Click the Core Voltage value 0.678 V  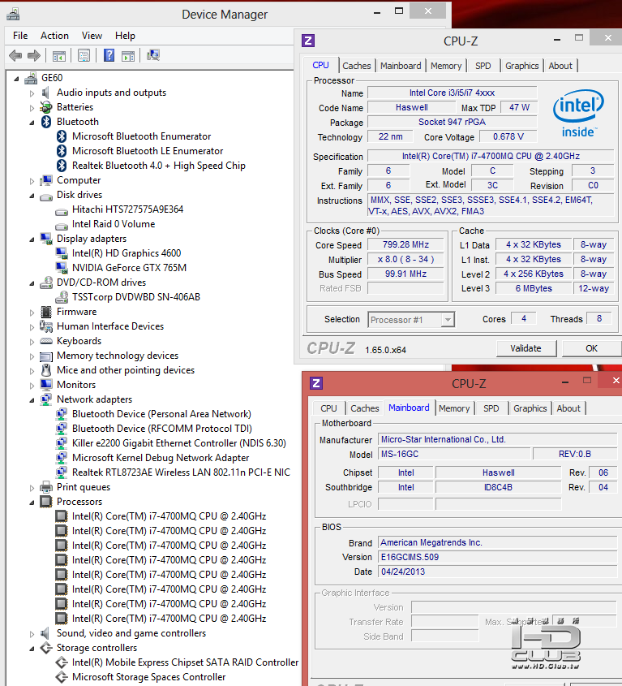(508, 137)
